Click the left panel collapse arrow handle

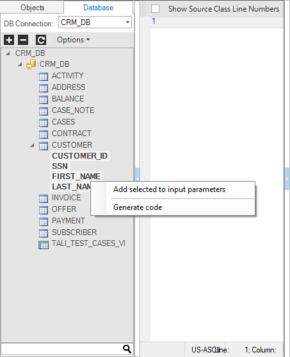[137, 179]
